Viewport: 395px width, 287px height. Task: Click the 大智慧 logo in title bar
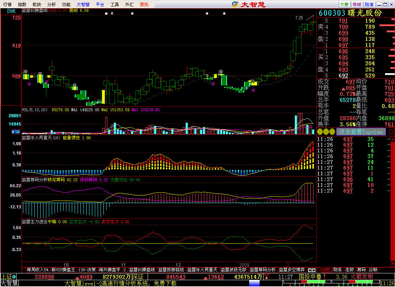click(249, 4)
